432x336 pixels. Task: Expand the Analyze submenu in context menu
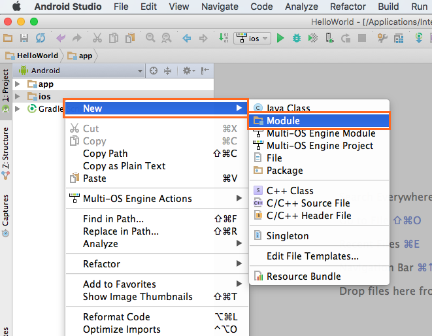(x=157, y=244)
